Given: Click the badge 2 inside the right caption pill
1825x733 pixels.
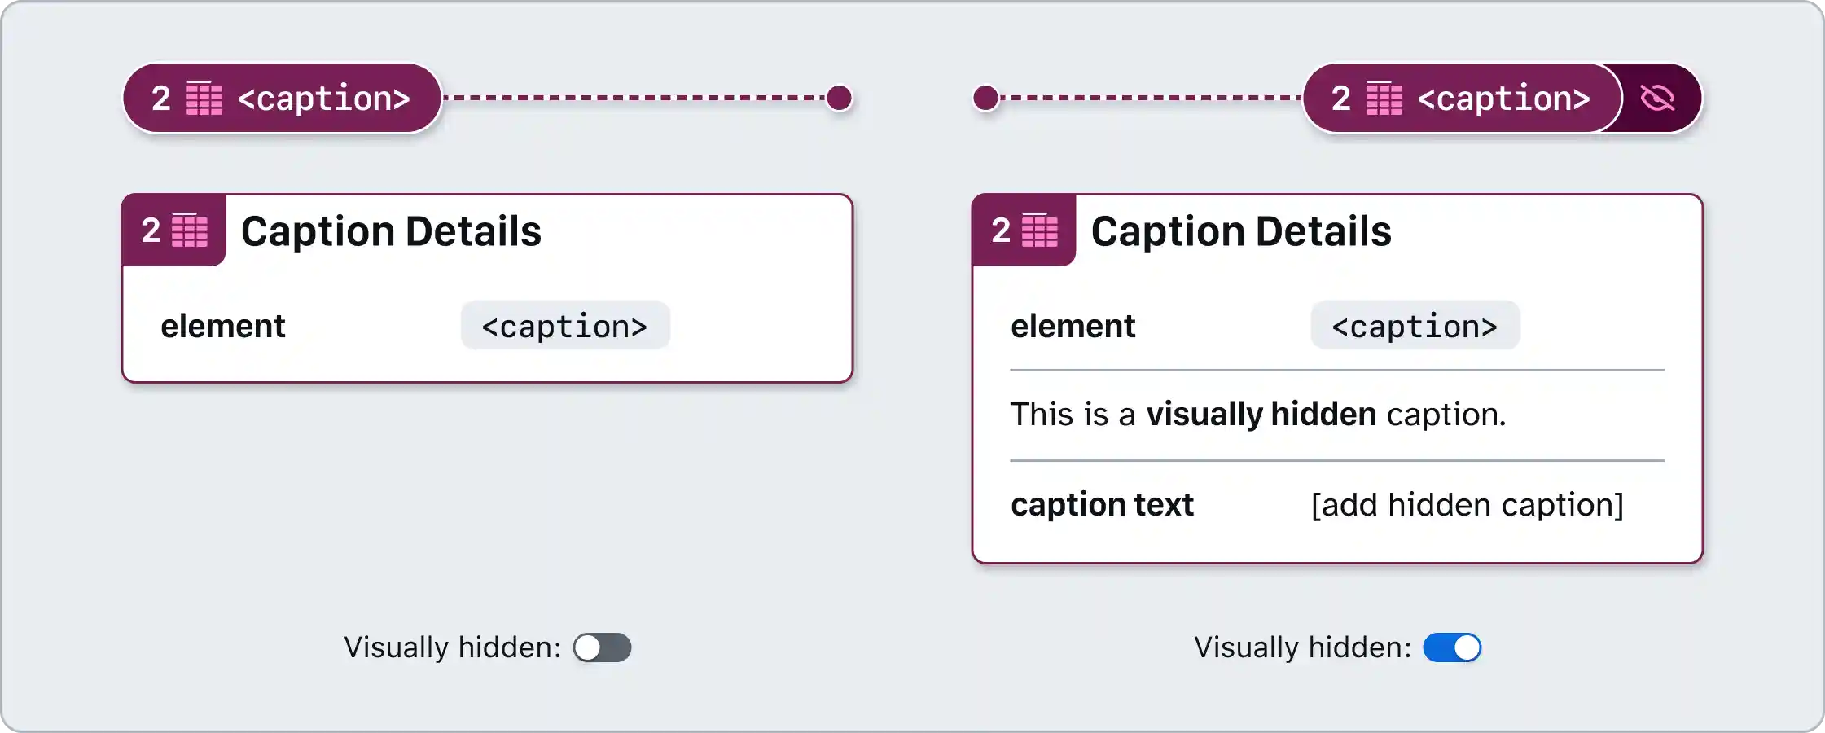Looking at the screenshot, I should pyautogui.click(x=1340, y=98).
